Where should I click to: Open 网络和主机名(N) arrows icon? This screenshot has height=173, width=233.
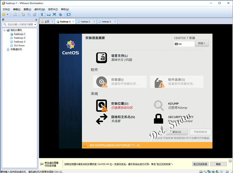click(102, 119)
